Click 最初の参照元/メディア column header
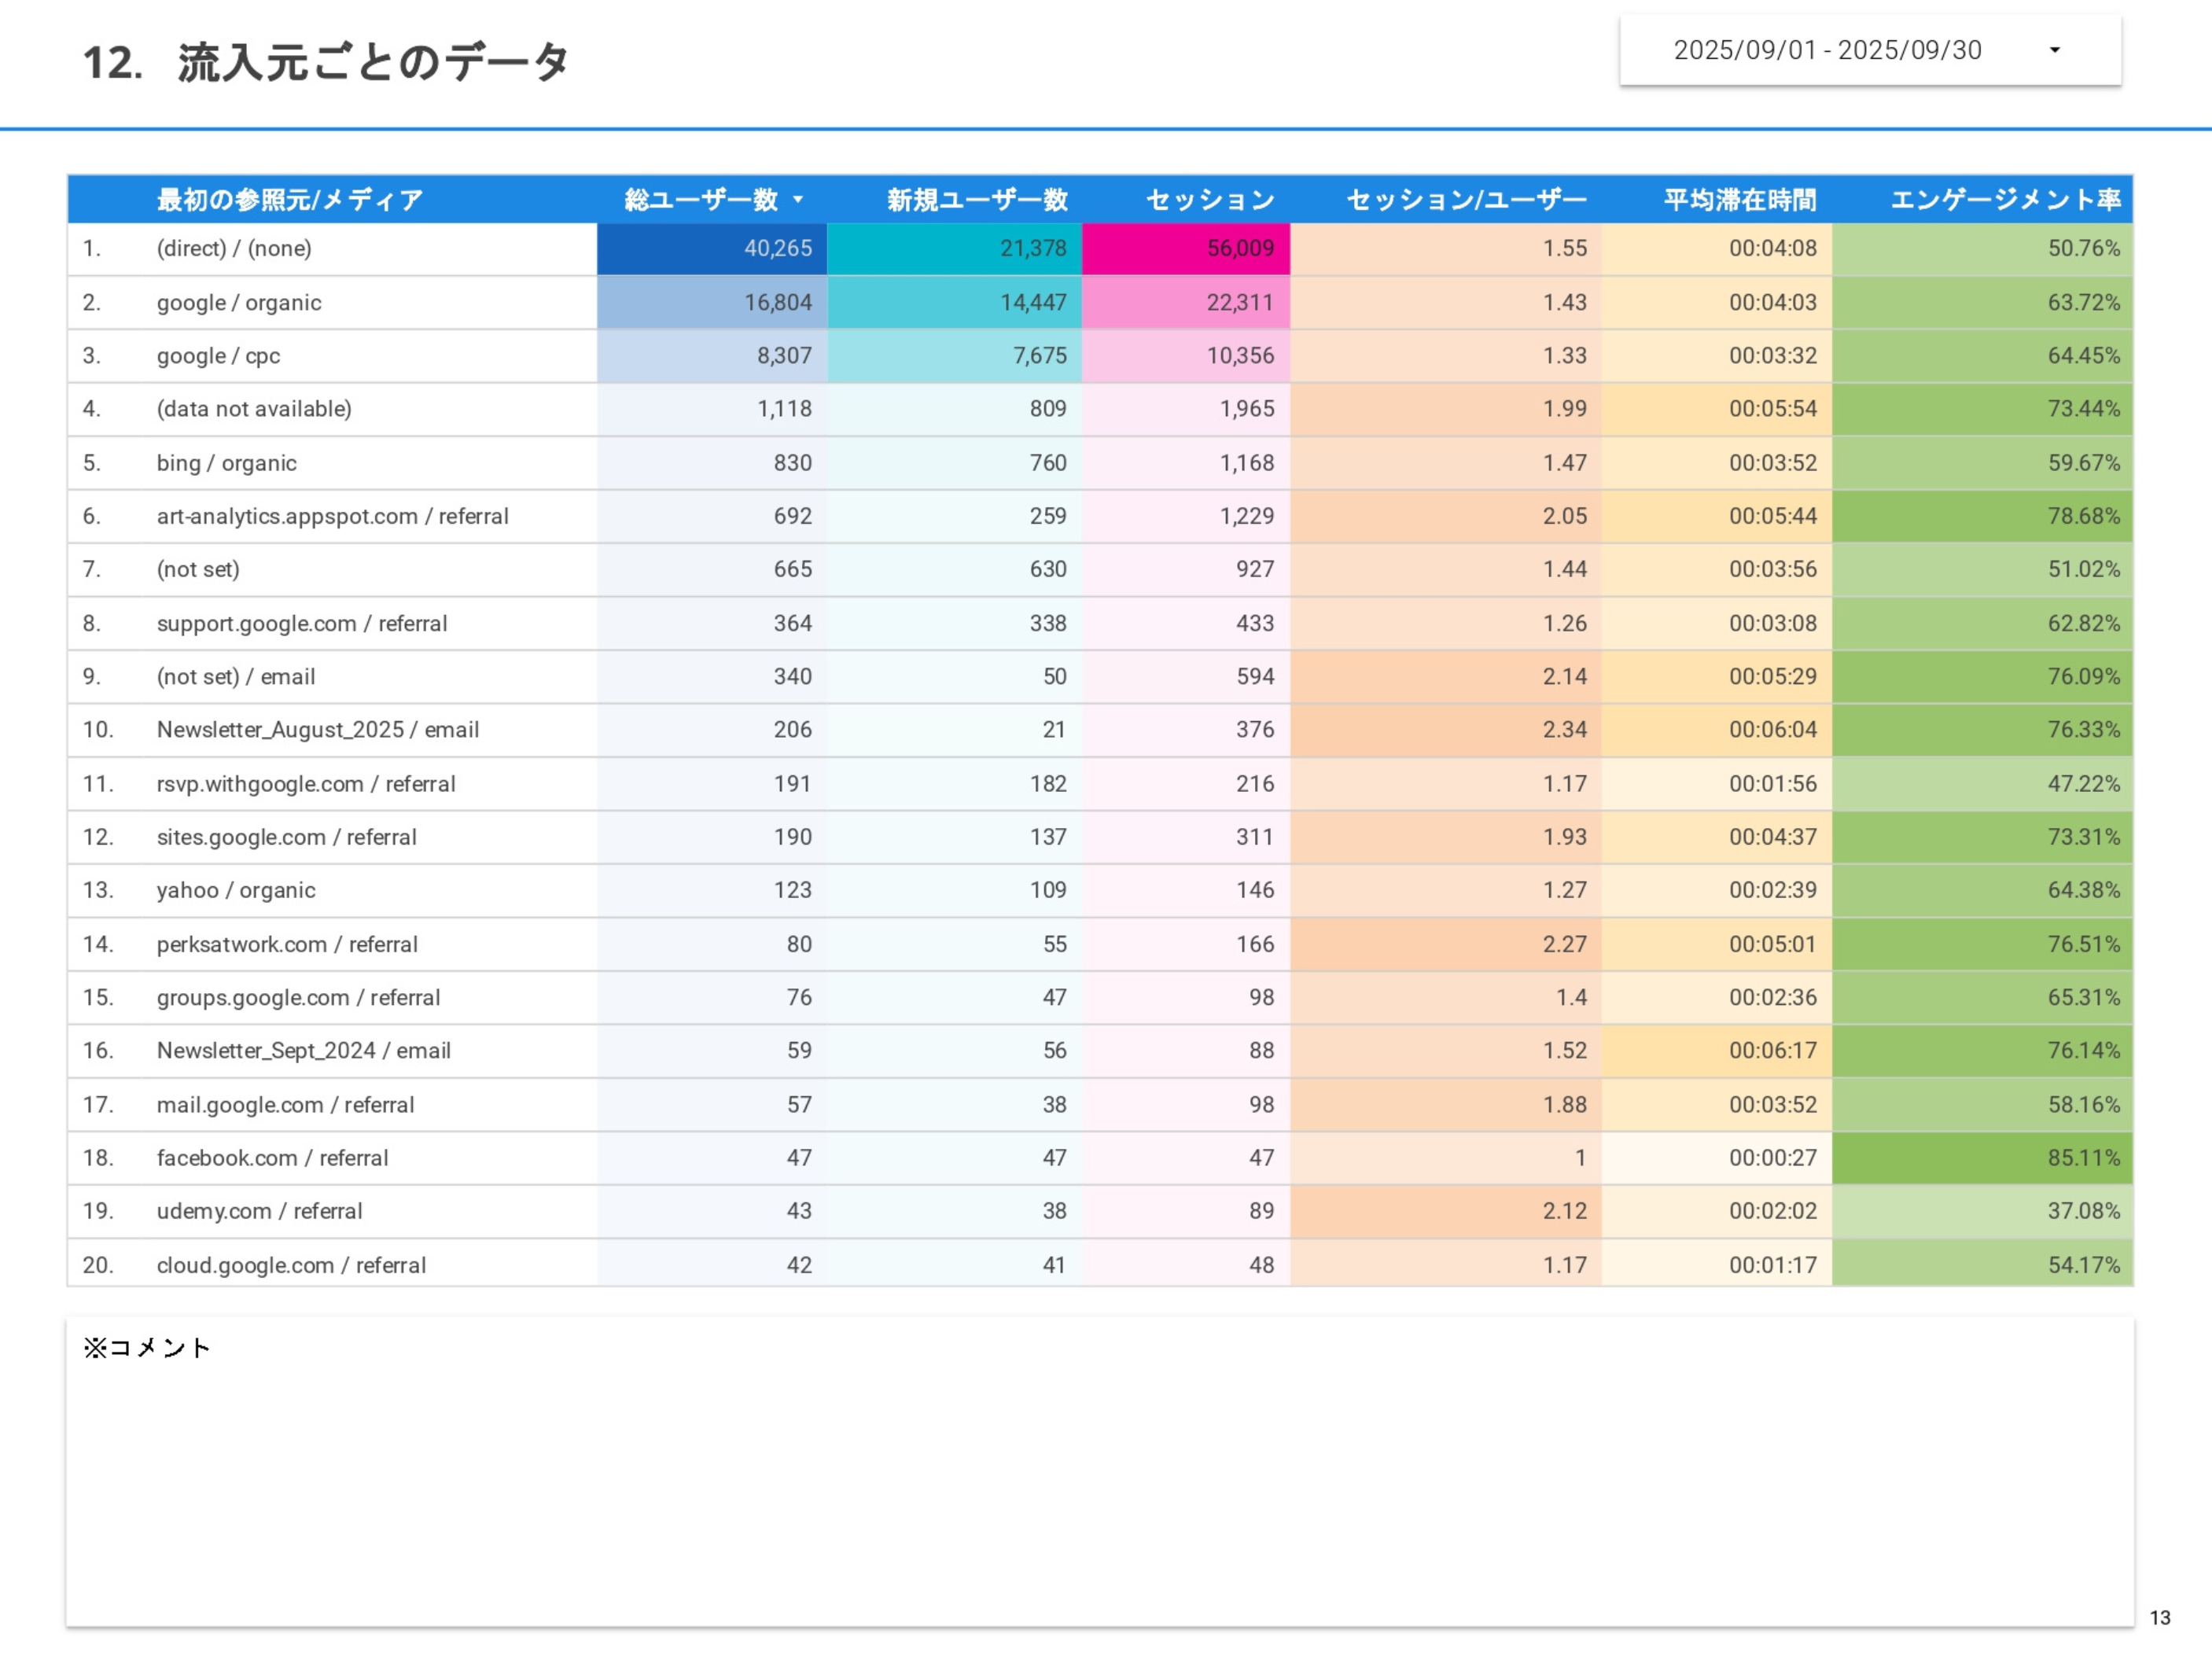Screen dimensions: 2212x1660 [x=289, y=200]
